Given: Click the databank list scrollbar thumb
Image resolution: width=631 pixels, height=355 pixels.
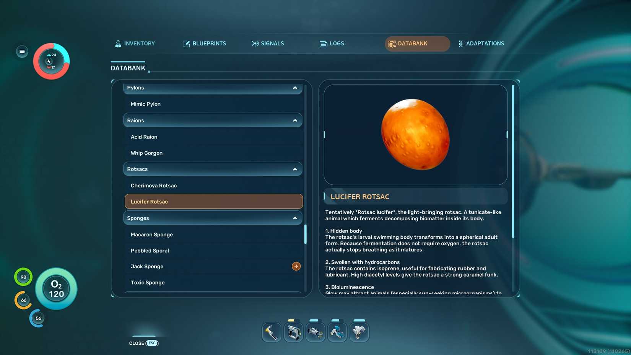Looking at the screenshot, I should 305,234.
